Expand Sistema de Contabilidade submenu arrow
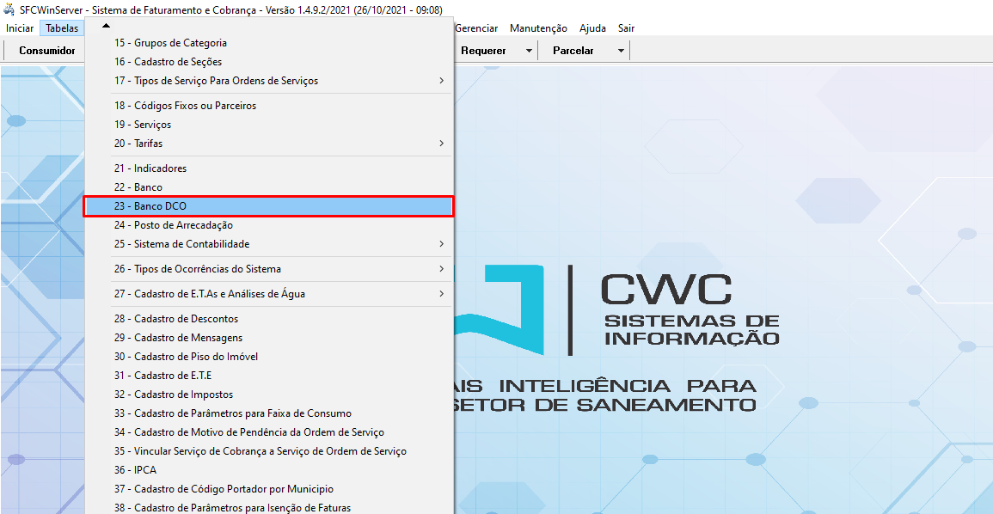 pos(441,244)
